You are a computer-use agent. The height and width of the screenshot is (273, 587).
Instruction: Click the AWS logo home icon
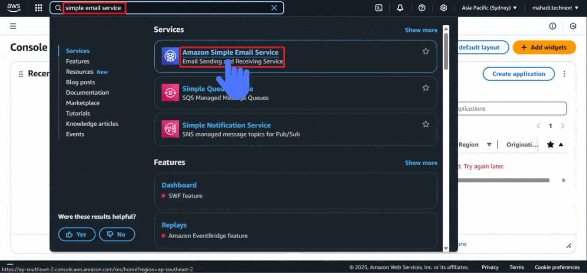[x=14, y=7]
